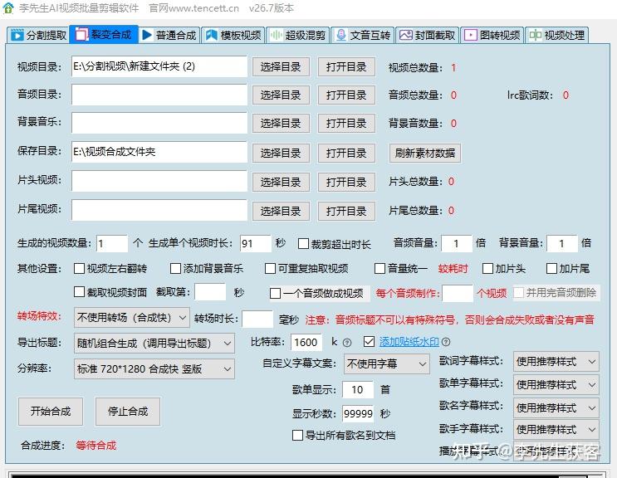Click 刷新素材数据 button

(x=425, y=153)
